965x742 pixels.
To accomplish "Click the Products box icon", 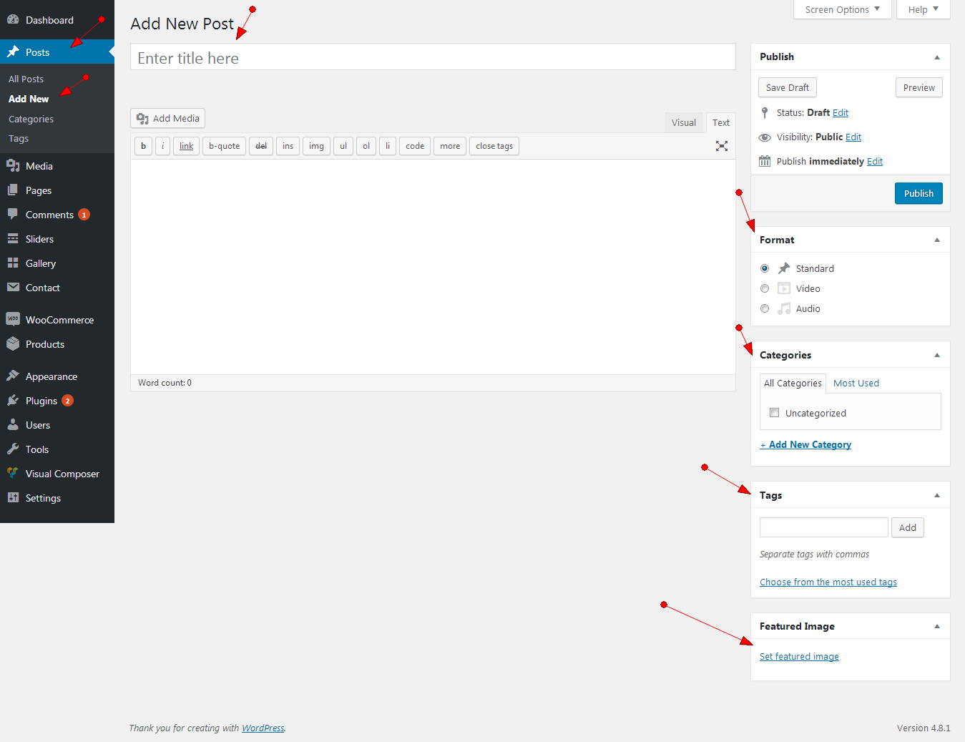I will point(13,344).
